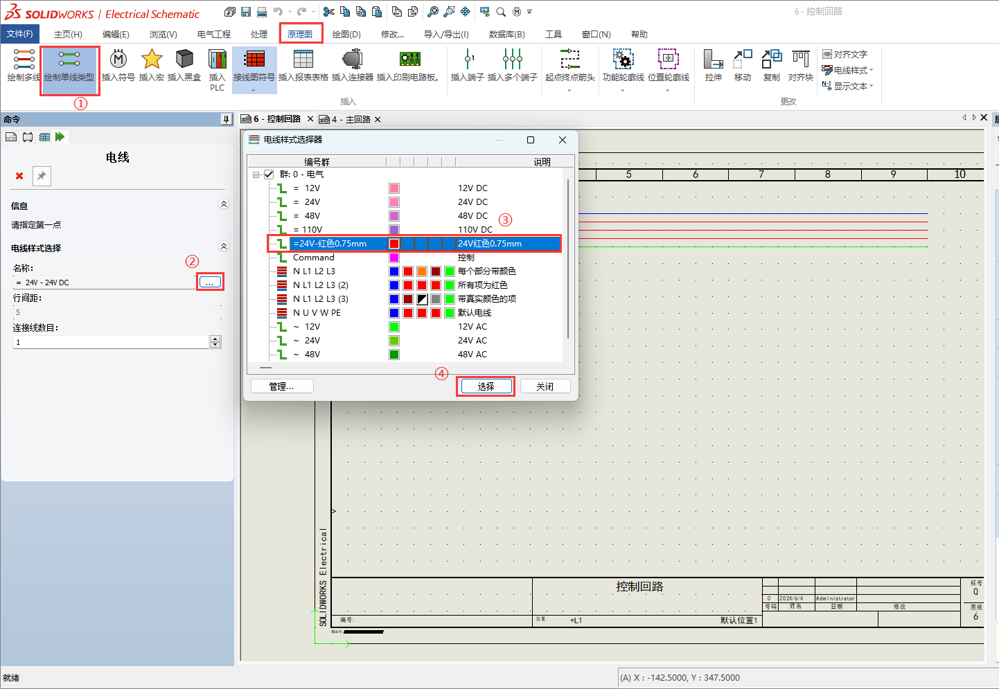
Task: Toggle the pin icon in the wire panel
Action: click(42, 176)
